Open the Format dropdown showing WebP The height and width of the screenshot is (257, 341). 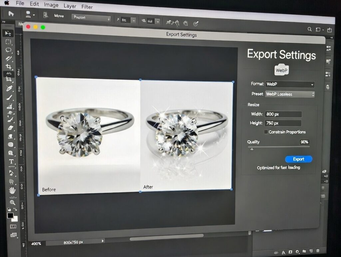290,84
